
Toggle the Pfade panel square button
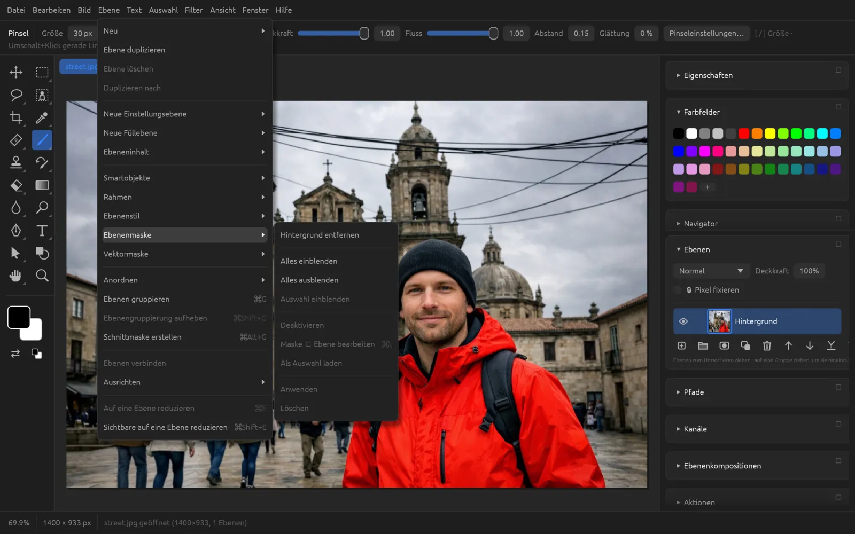[x=838, y=387]
